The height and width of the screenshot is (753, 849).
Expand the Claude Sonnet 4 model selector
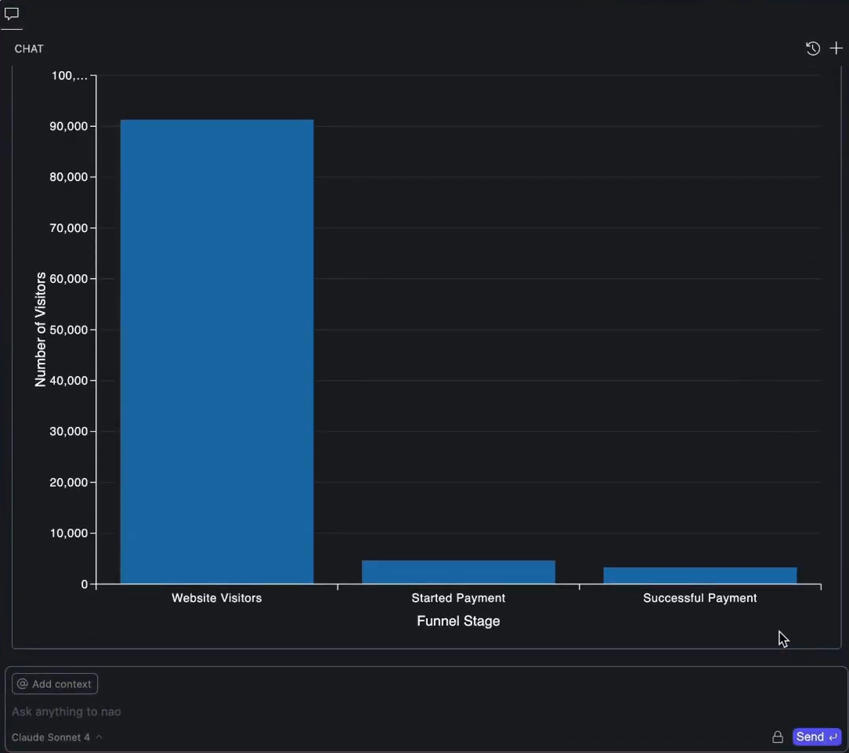(x=51, y=737)
